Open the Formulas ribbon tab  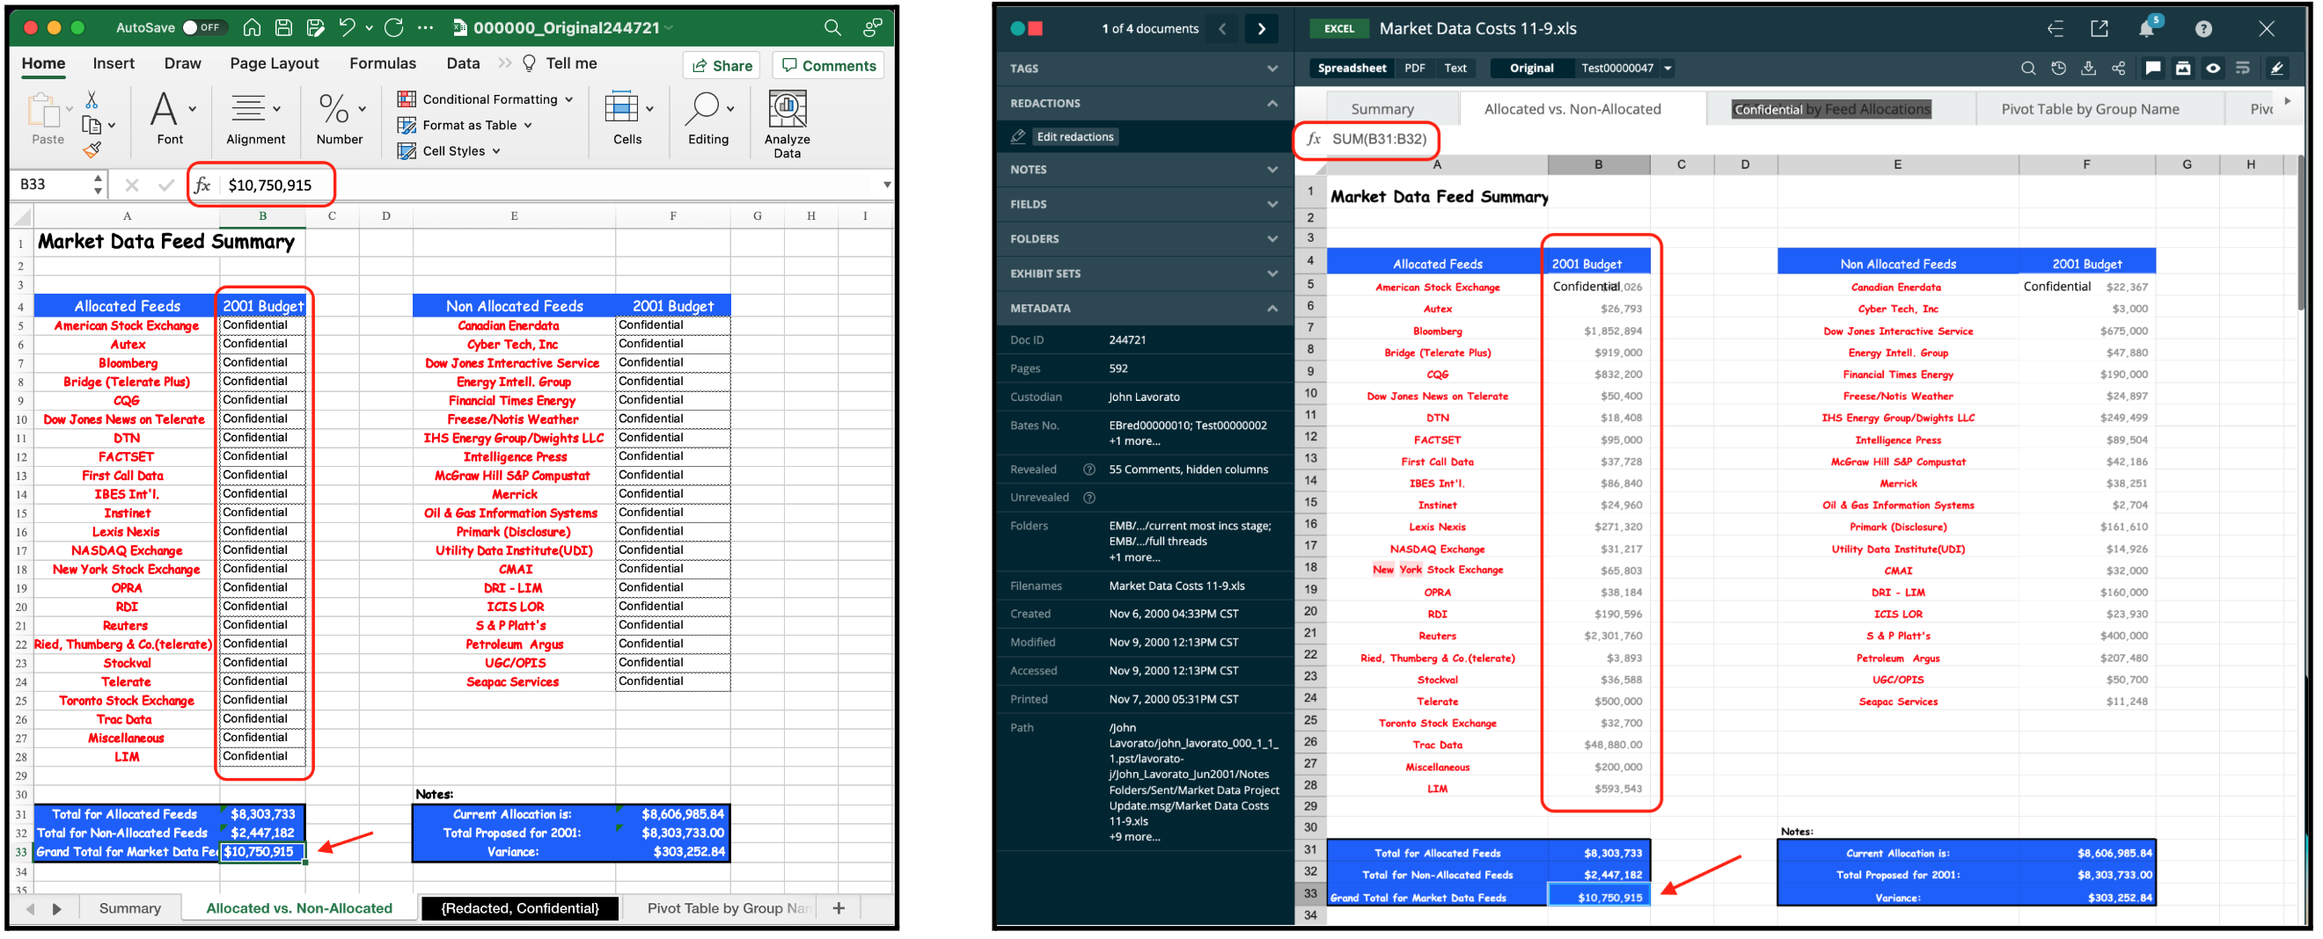tap(383, 63)
